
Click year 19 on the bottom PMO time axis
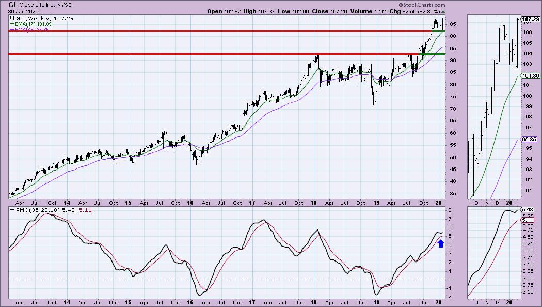(x=376, y=302)
